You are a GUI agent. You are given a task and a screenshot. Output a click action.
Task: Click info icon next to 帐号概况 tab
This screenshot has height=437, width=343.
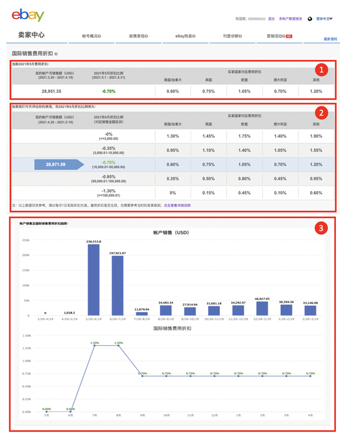tap(100, 36)
